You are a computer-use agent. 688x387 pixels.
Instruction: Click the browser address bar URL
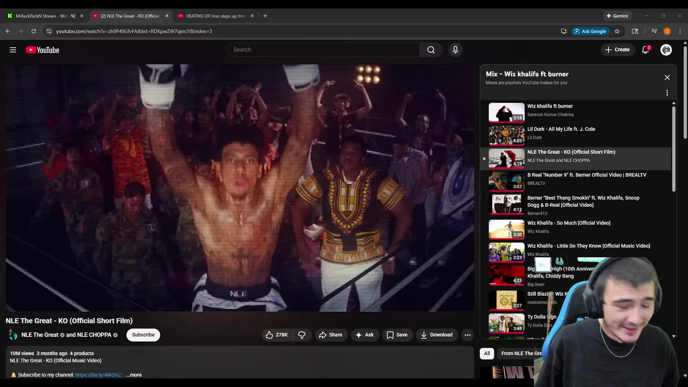click(x=134, y=31)
